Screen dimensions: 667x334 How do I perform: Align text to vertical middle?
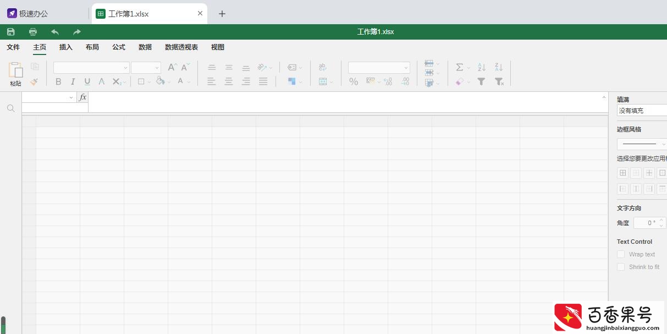click(x=229, y=67)
